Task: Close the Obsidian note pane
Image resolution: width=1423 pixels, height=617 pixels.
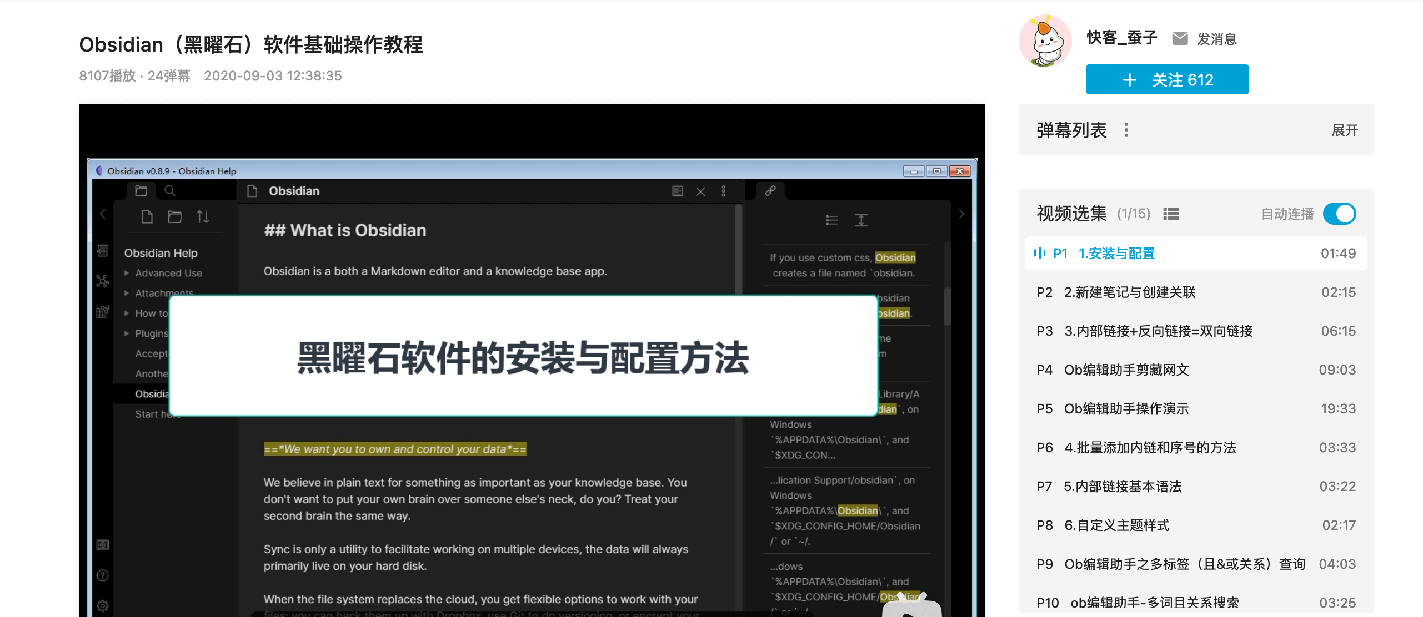Action: pos(700,191)
